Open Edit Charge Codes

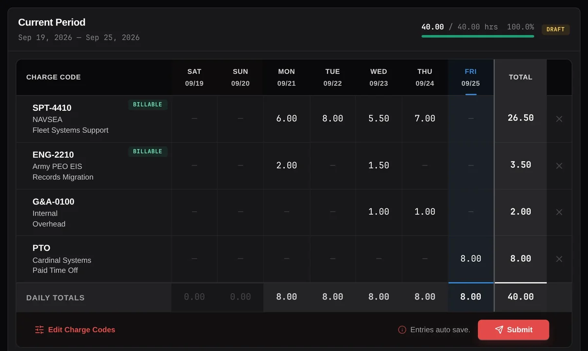point(75,330)
